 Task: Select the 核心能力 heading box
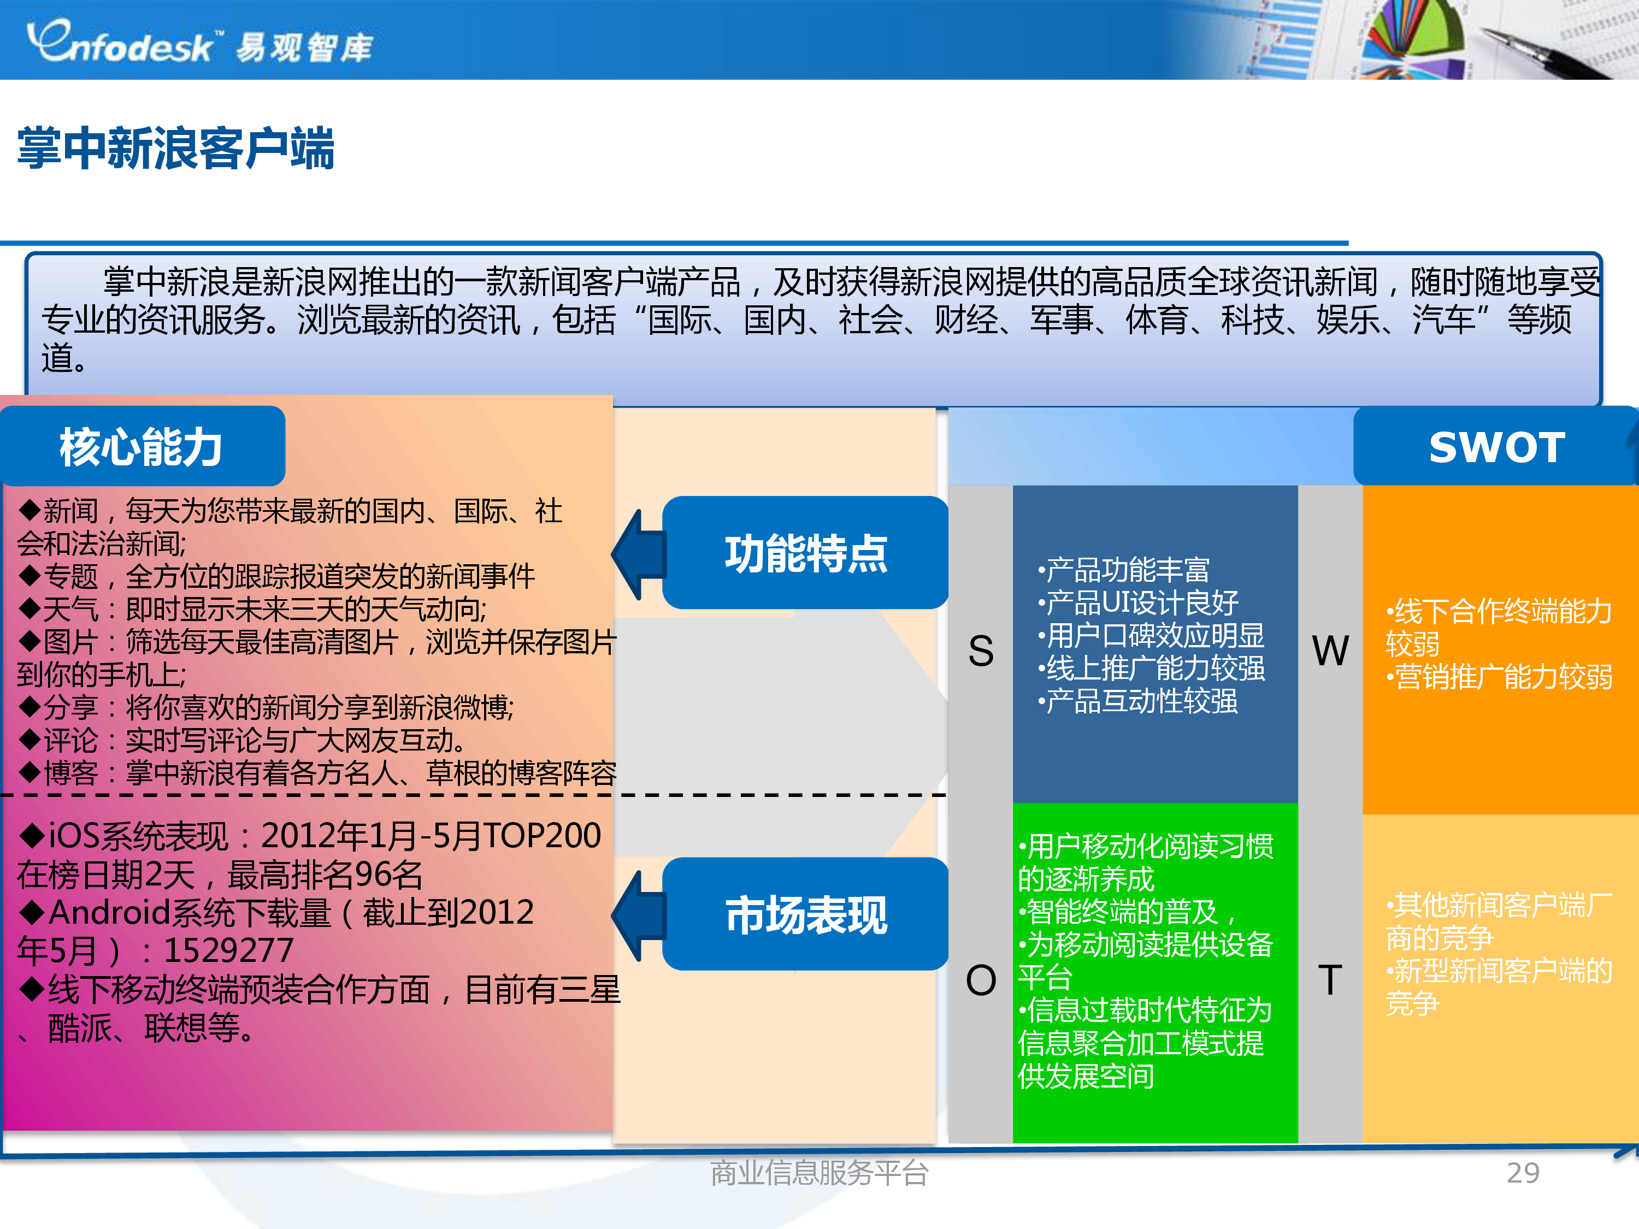click(142, 446)
